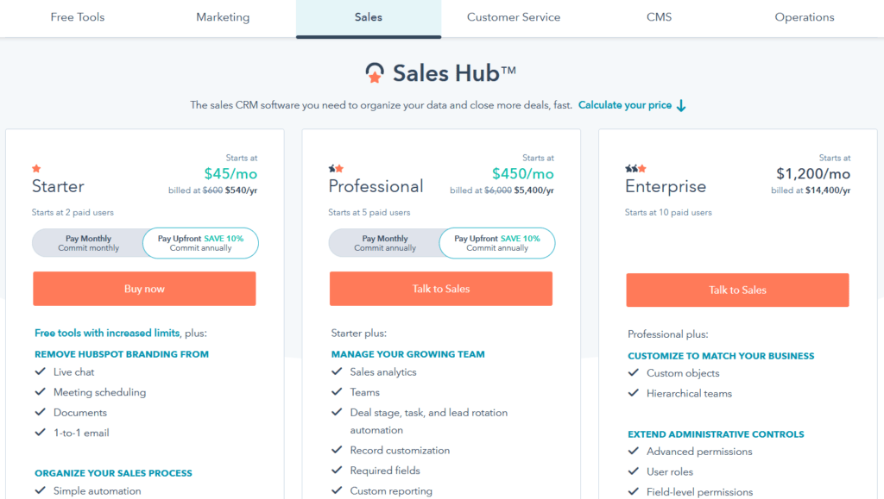The height and width of the screenshot is (499, 884).
Task: Click the Enterprise plan heading
Action: 666,186
